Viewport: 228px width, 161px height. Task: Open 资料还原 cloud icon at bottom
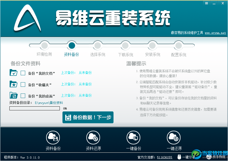point(93,137)
